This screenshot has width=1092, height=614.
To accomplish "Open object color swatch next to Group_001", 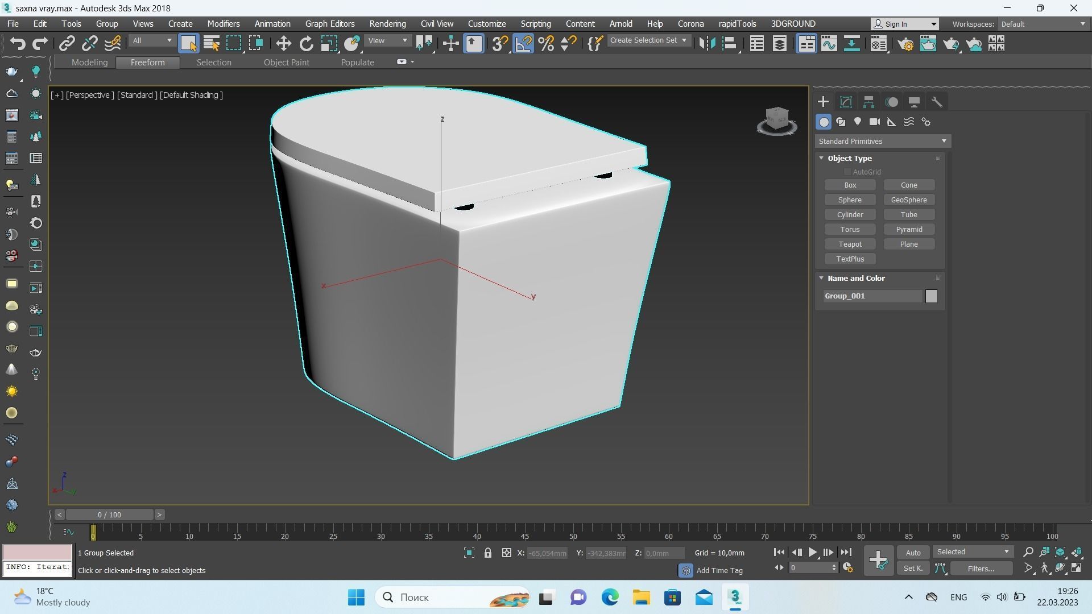I will click(931, 296).
